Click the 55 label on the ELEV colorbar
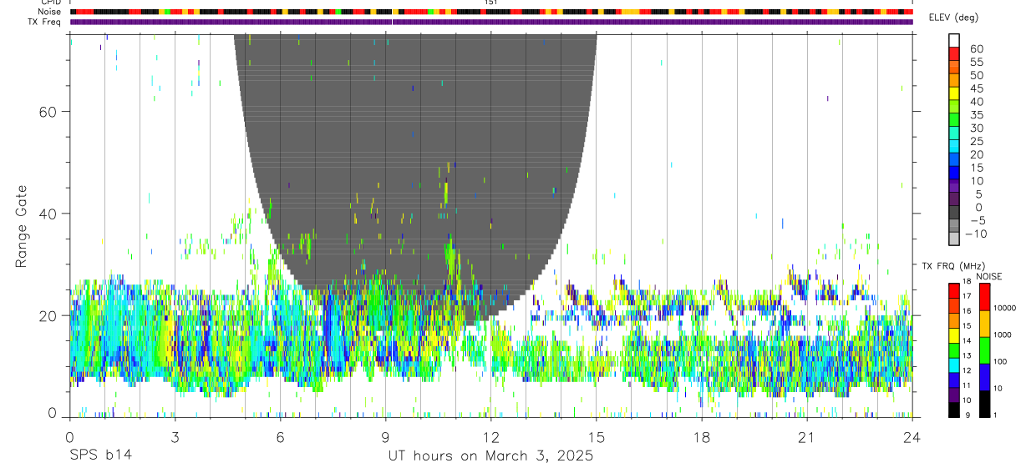 coord(976,63)
